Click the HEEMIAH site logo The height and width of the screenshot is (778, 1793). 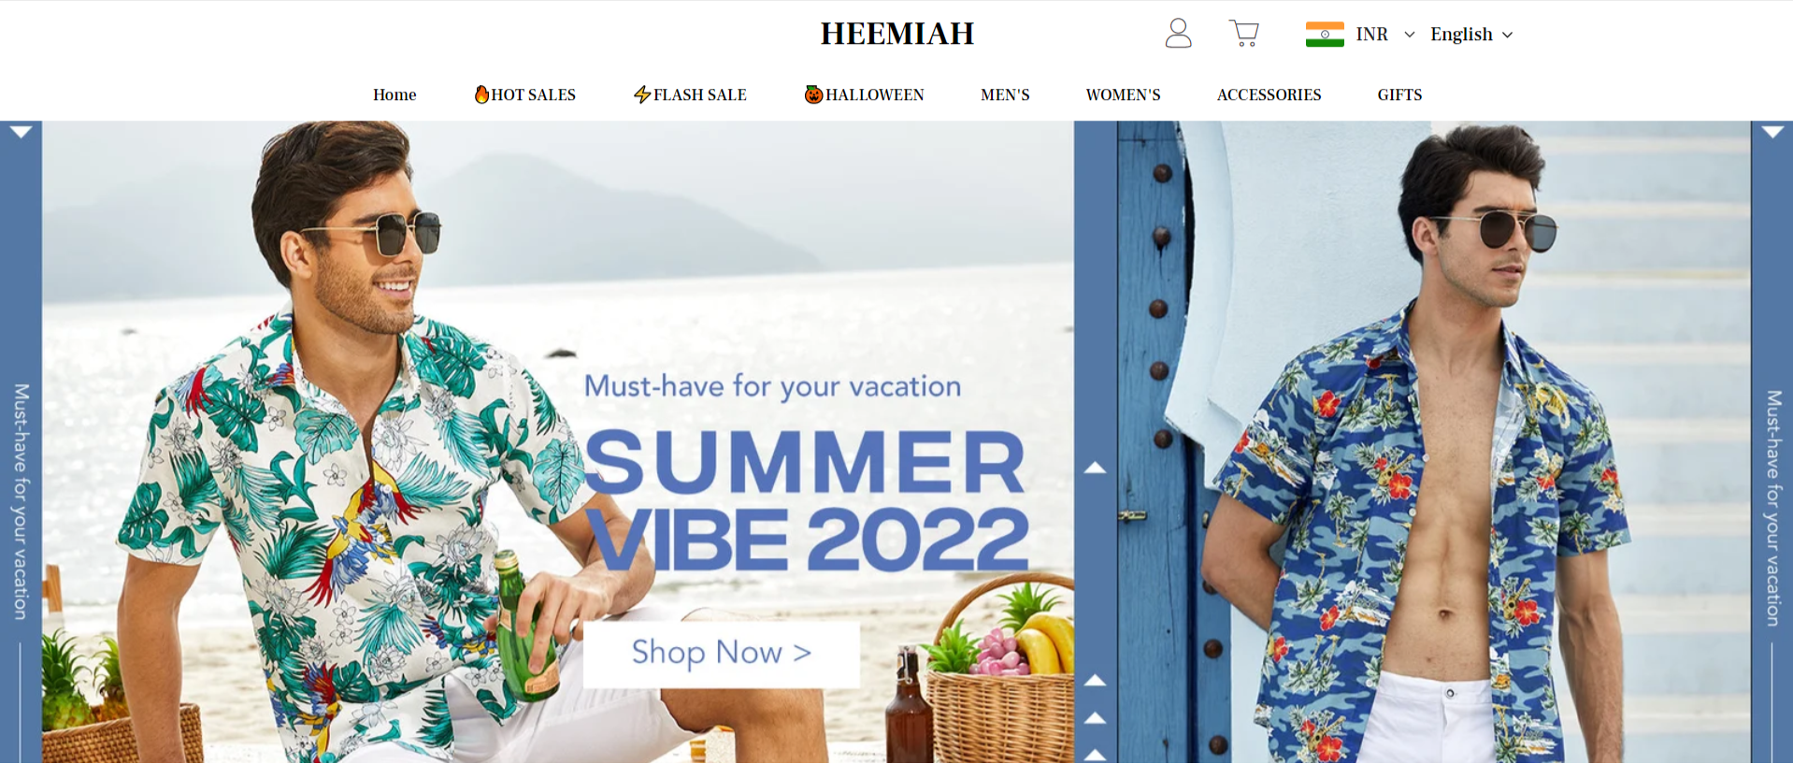[x=897, y=34]
